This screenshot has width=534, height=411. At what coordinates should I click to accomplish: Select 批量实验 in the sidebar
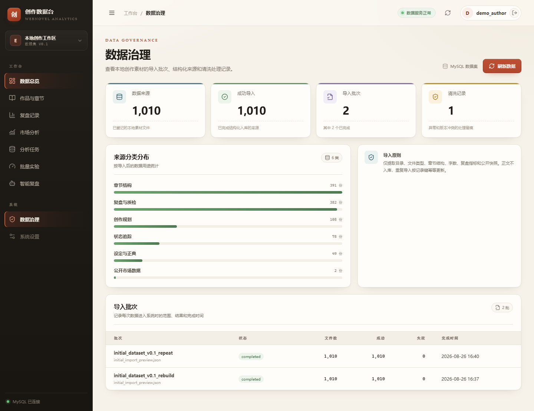[46, 167]
